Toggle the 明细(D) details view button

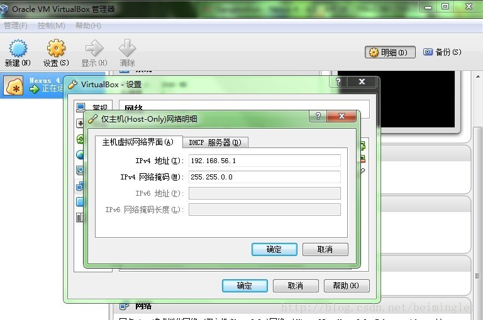click(390, 52)
